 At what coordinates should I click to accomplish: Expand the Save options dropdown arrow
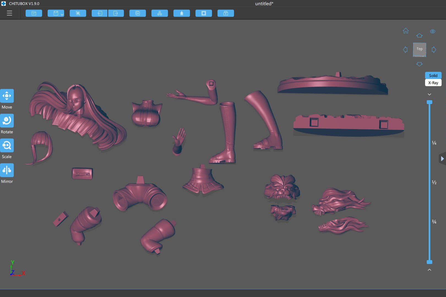coord(62,14)
